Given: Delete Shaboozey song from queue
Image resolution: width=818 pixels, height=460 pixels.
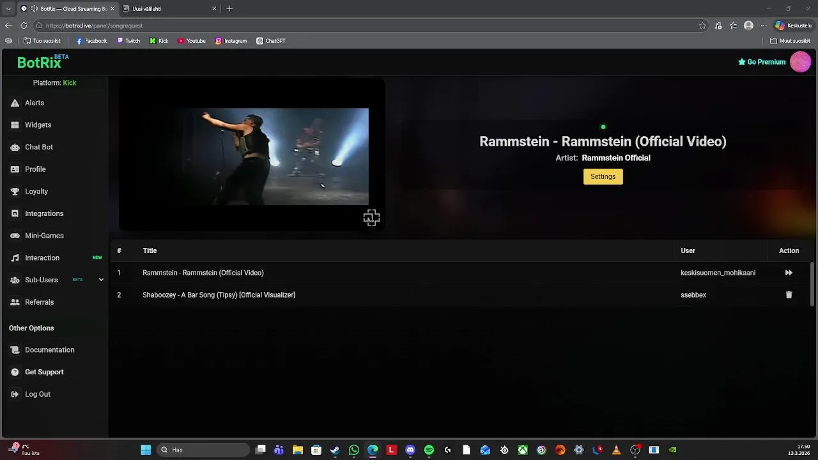Looking at the screenshot, I should 789,295.
